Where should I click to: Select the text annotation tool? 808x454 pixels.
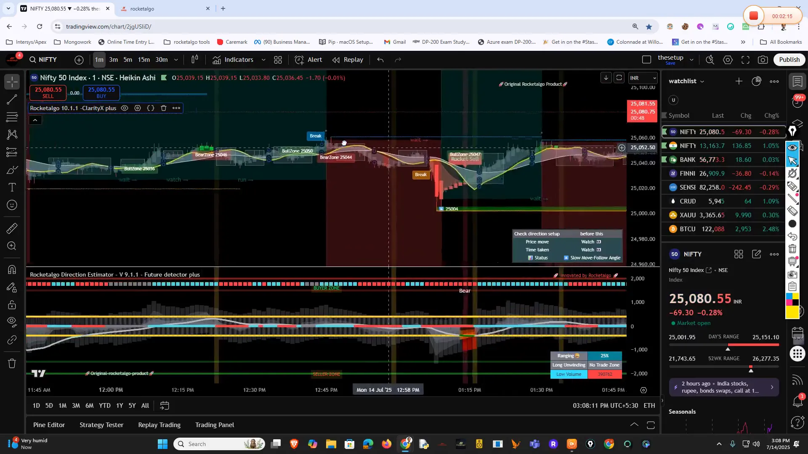pos(12,187)
